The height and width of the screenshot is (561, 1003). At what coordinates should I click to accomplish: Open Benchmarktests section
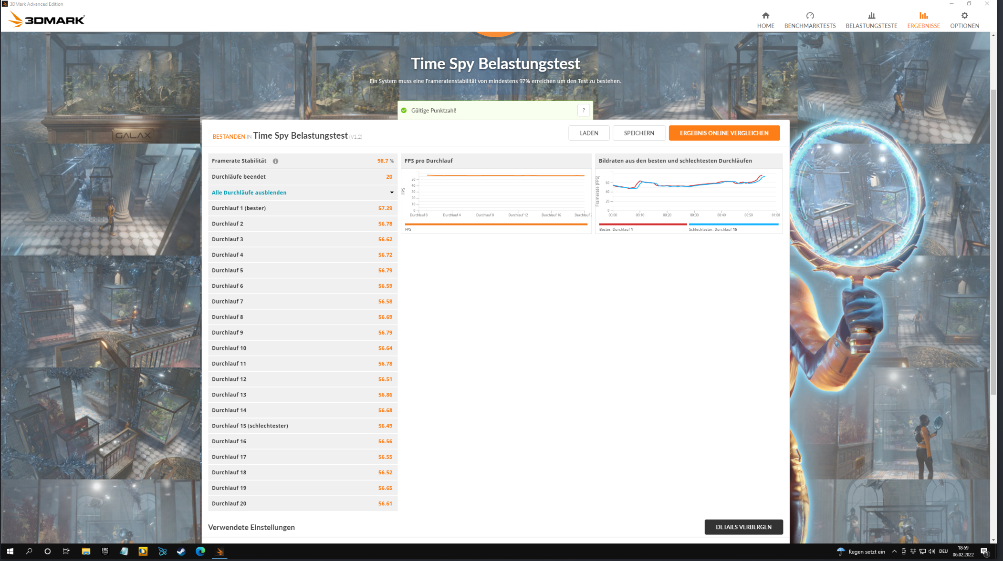tap(810, 20)
